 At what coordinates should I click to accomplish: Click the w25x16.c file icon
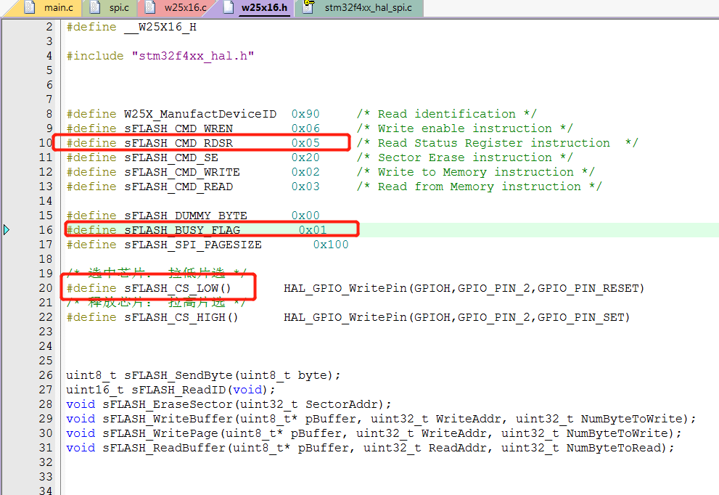point(150,7)
